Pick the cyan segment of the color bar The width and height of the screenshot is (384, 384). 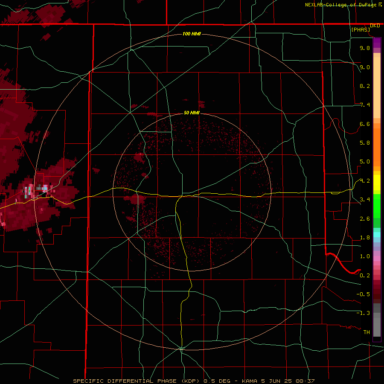coord(377,235)
